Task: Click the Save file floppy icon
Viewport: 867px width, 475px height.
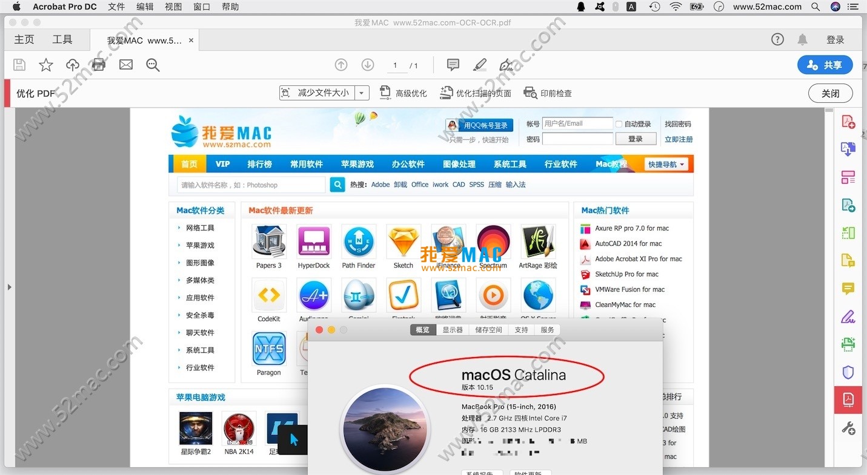Action: (x=19, y=65)
